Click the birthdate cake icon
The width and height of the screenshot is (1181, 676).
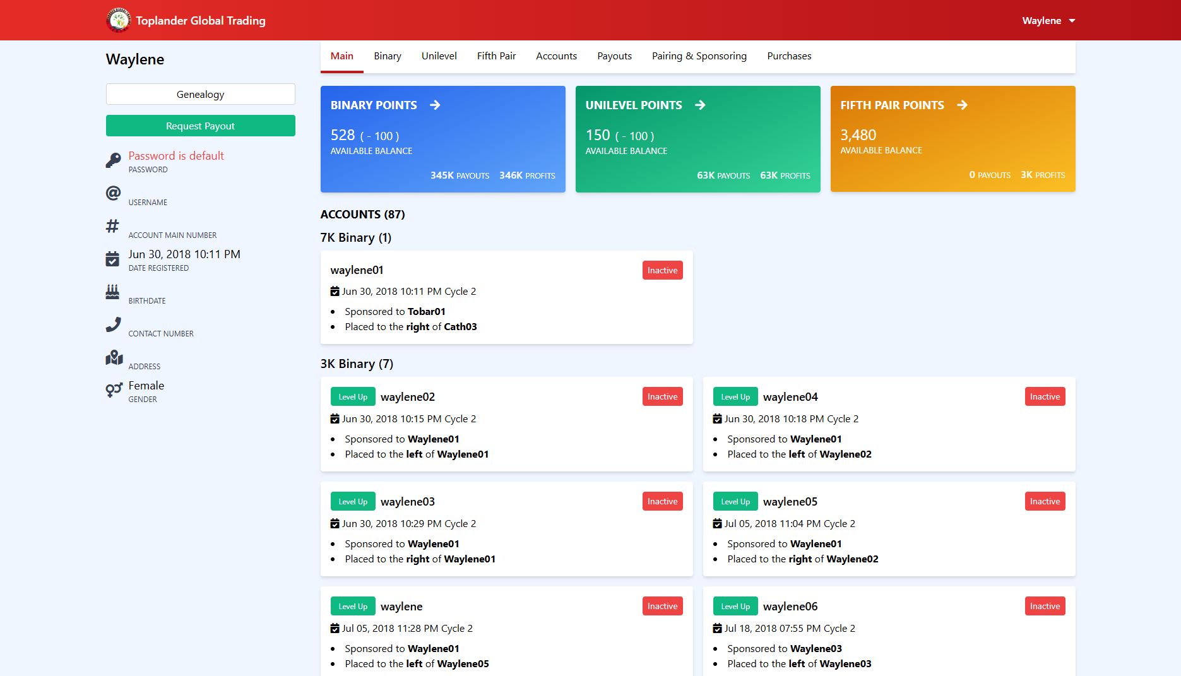113,292
